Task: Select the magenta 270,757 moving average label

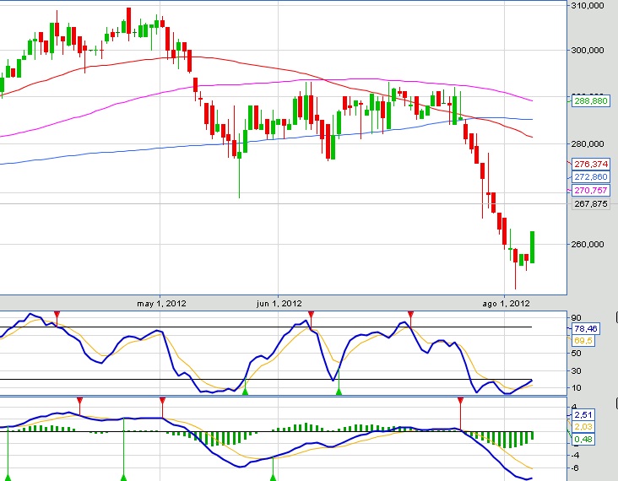Action: tap(590, 192)
